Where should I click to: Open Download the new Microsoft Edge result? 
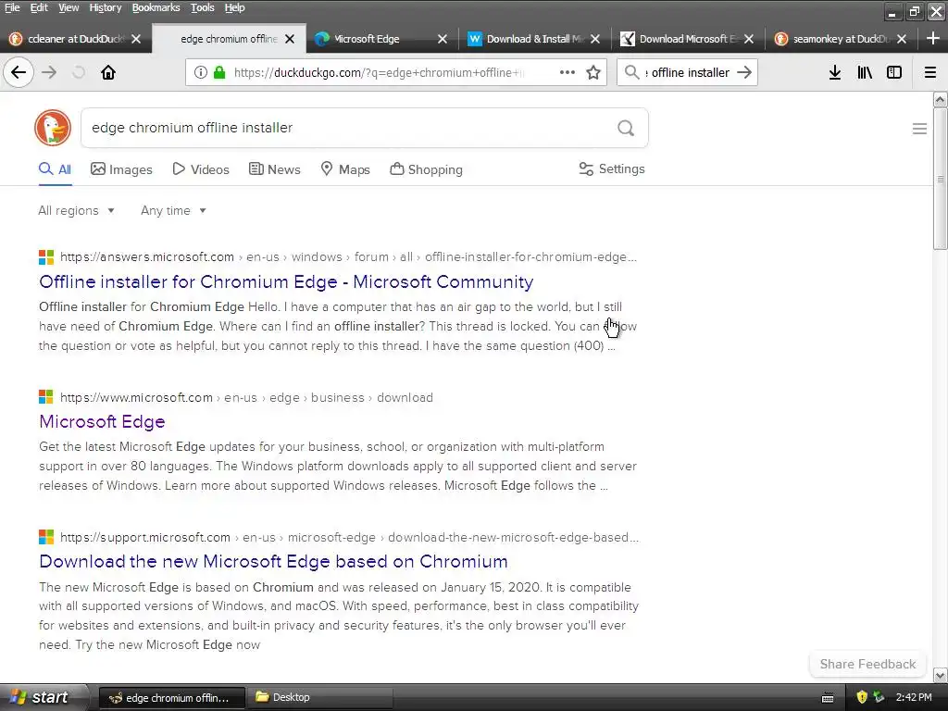[273, 561]
